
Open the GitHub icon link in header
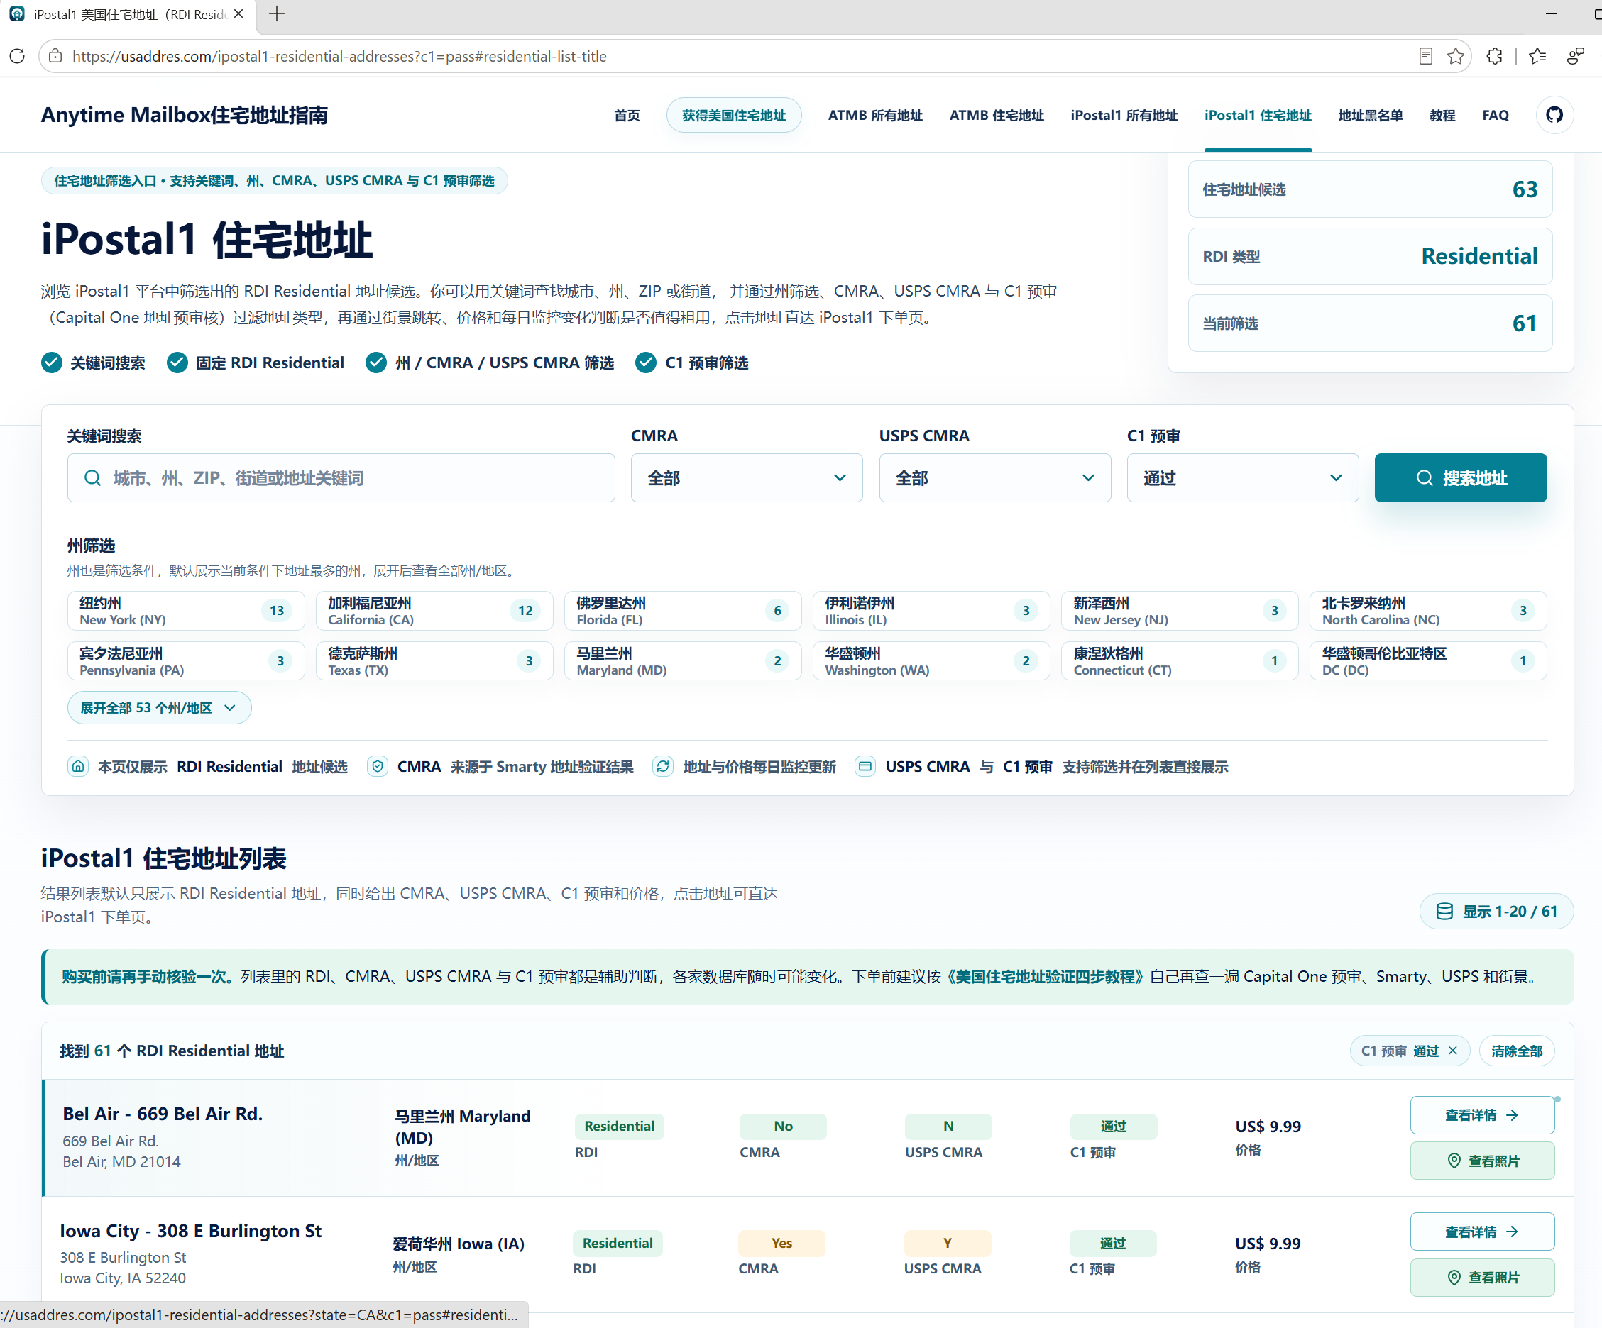[x=1554, y=115]
